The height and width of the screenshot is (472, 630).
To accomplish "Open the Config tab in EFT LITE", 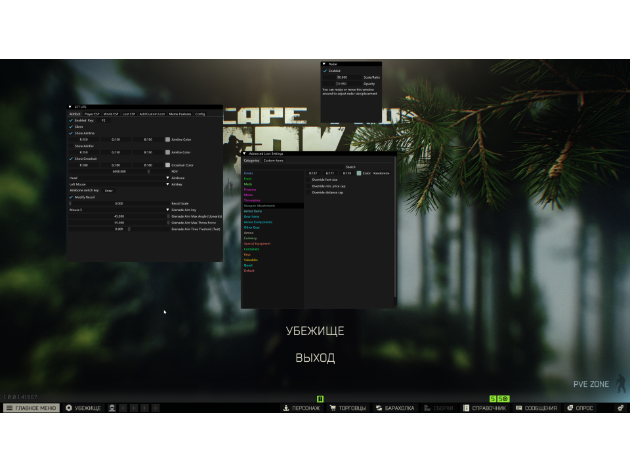I will [x=200, y=114].
